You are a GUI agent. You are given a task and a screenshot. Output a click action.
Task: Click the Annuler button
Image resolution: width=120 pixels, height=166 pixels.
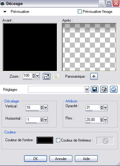(61, 158)
